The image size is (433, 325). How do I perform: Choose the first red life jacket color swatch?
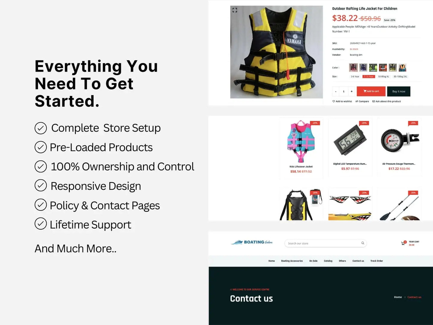pos(353,67)
